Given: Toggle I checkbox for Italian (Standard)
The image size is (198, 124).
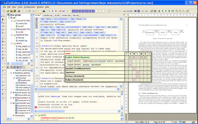Looking at the screenshot, I should (149, 80).
